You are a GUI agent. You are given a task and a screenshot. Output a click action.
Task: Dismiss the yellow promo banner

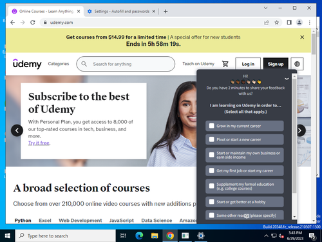302,37
